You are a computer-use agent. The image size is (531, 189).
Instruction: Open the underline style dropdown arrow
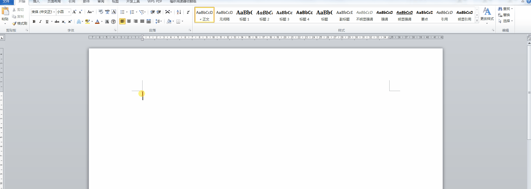tap(52, 21)
